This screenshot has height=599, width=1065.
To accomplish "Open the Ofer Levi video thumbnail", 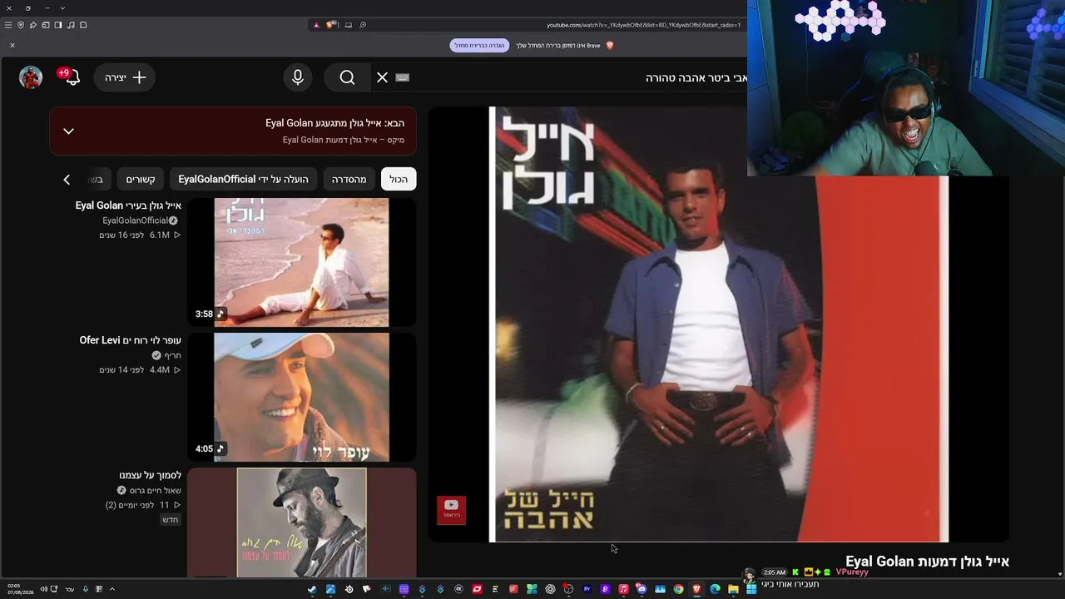I will point(301,397).
